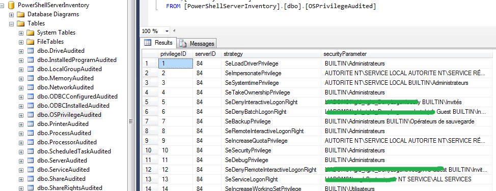This screenshot has height=191, width=496.
Task: Click the dbo.ProcessAudited table icon
Action: point(31,133)
